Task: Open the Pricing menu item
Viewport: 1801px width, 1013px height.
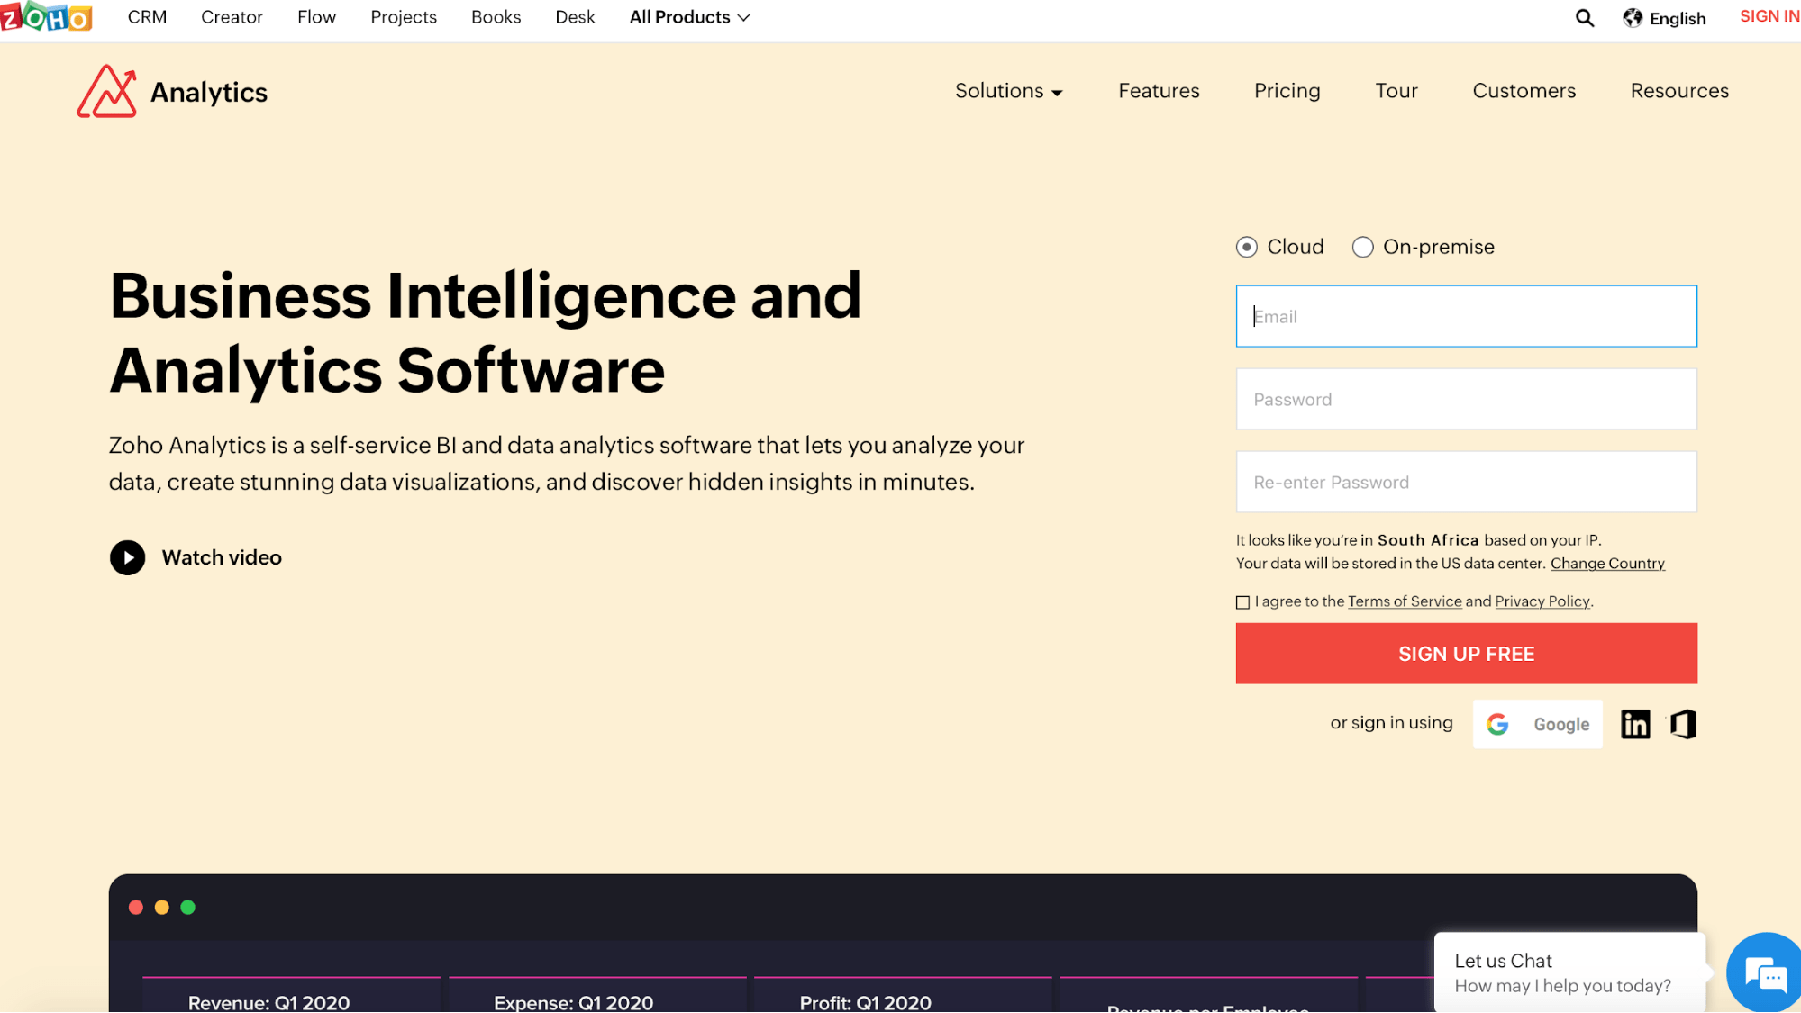Action: click(x=1287, y=91)
